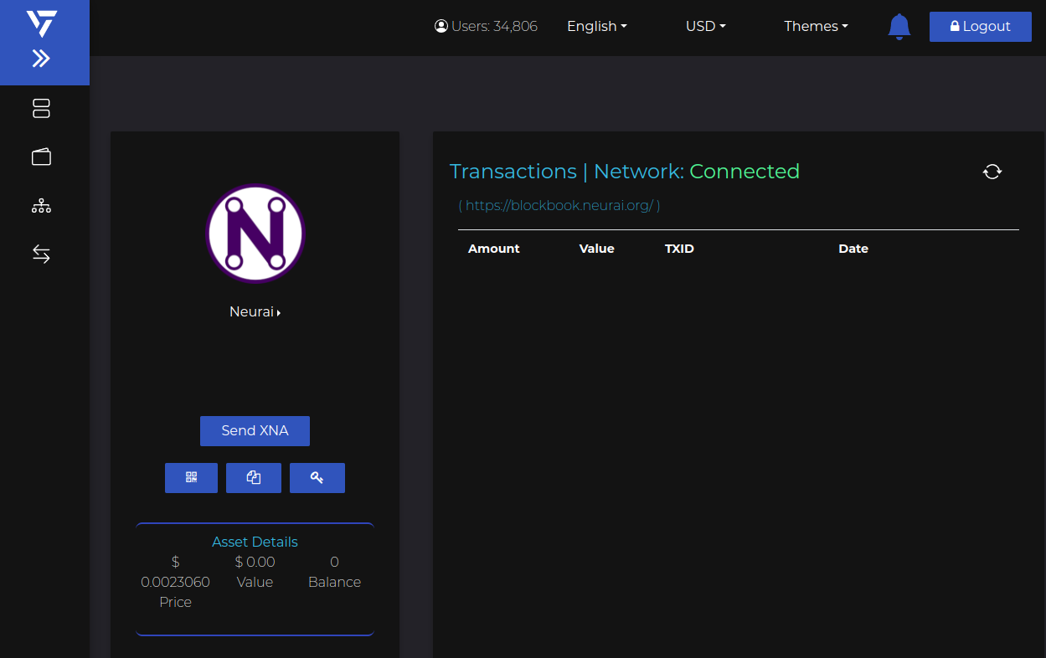1046x658 pixels.
Task: Sort transactions by the Amount column
Action: [493, 249]
